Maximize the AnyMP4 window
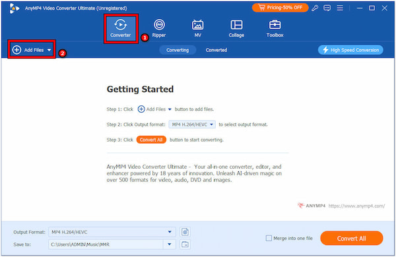 click(372, 8)
